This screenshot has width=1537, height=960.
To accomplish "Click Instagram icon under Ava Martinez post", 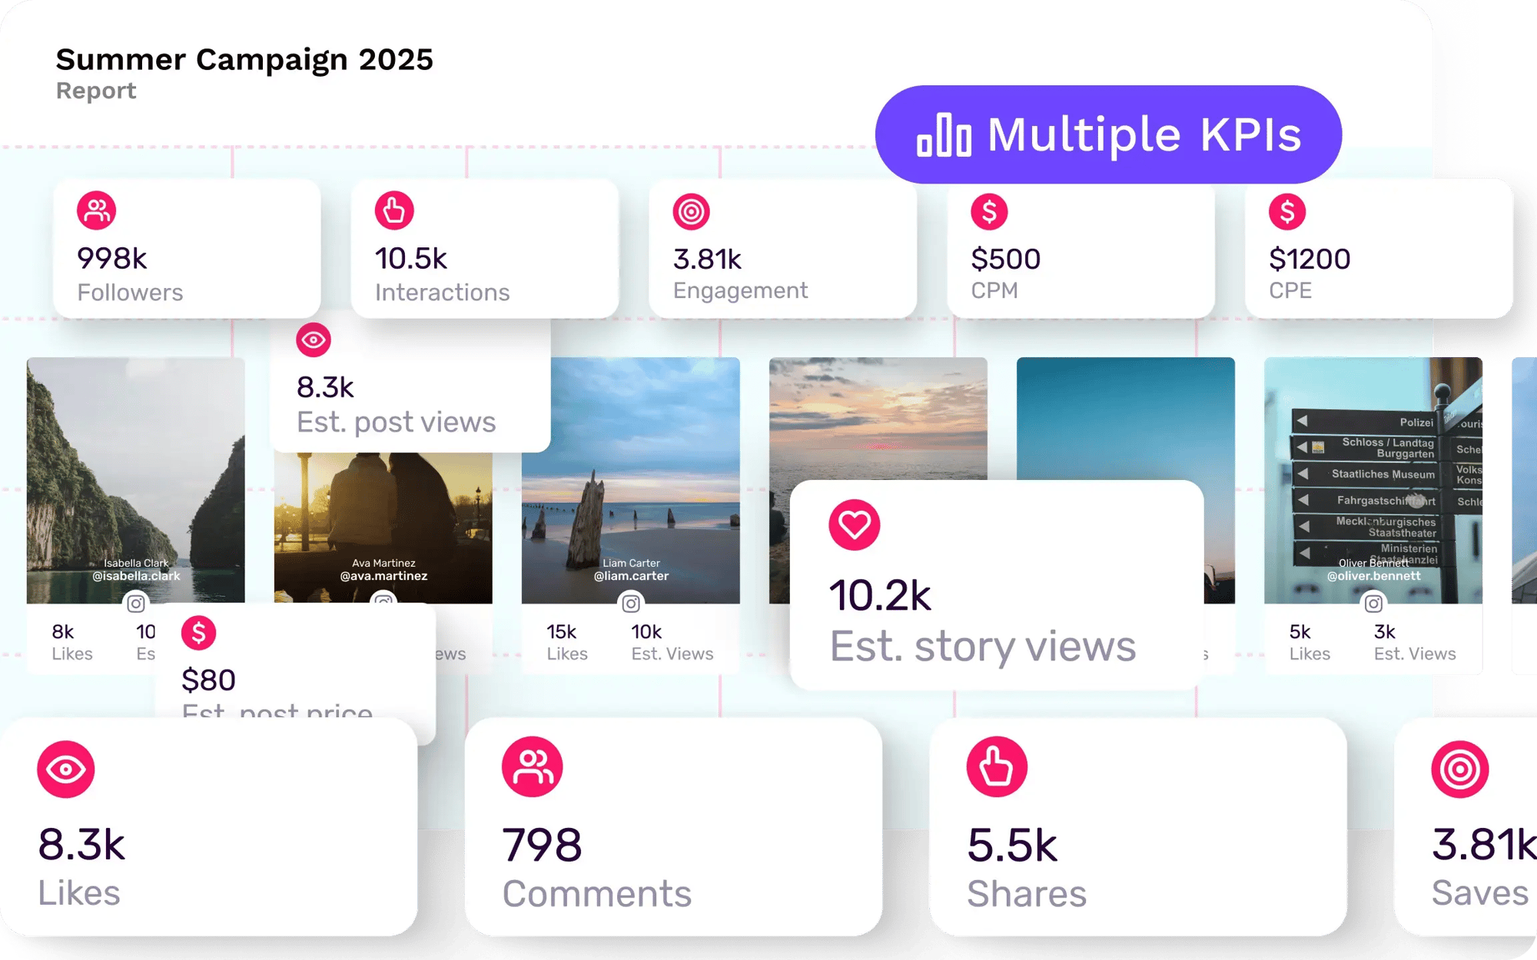I will [x=383, y=598].
